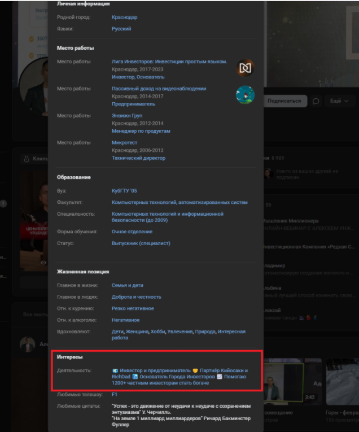Open the Энвижн Груп workplace link
Screen dimensions: 359x432
(x=127, y=115)
